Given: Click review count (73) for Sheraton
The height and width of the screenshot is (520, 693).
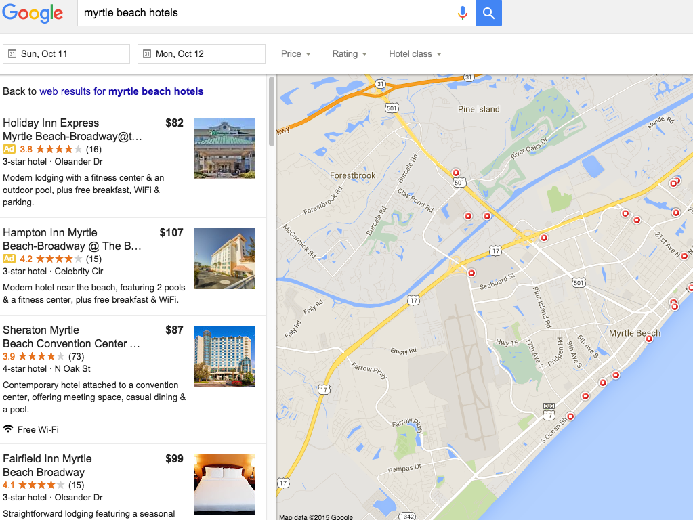Looking at the screenshot, I should [x=76, y=356].
